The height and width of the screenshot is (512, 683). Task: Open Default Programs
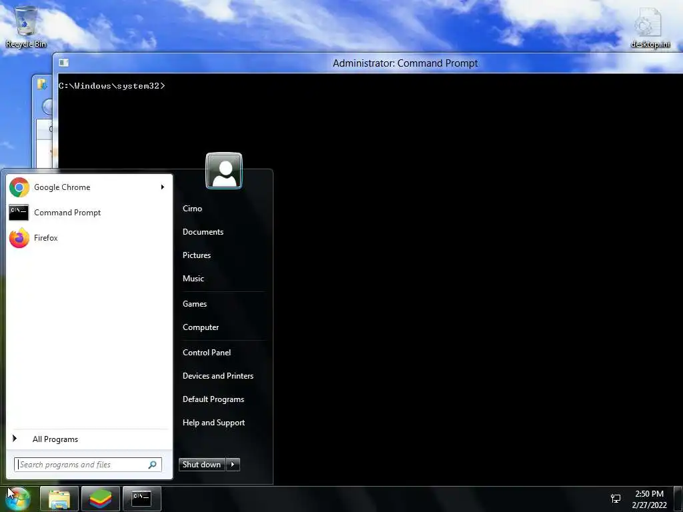pyautogui.click(x=213, y=399)
